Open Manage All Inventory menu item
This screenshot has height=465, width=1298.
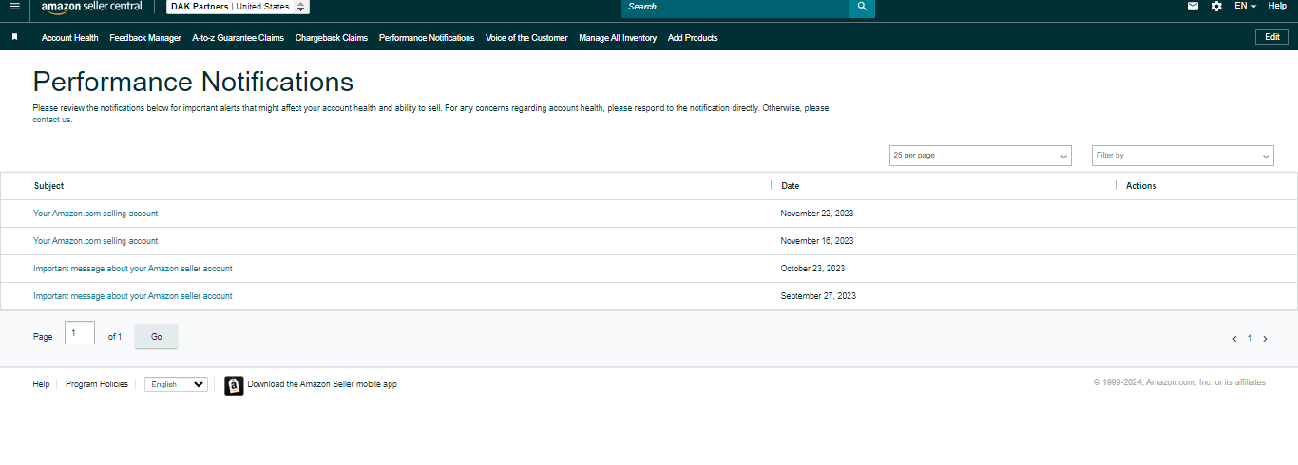618,38
